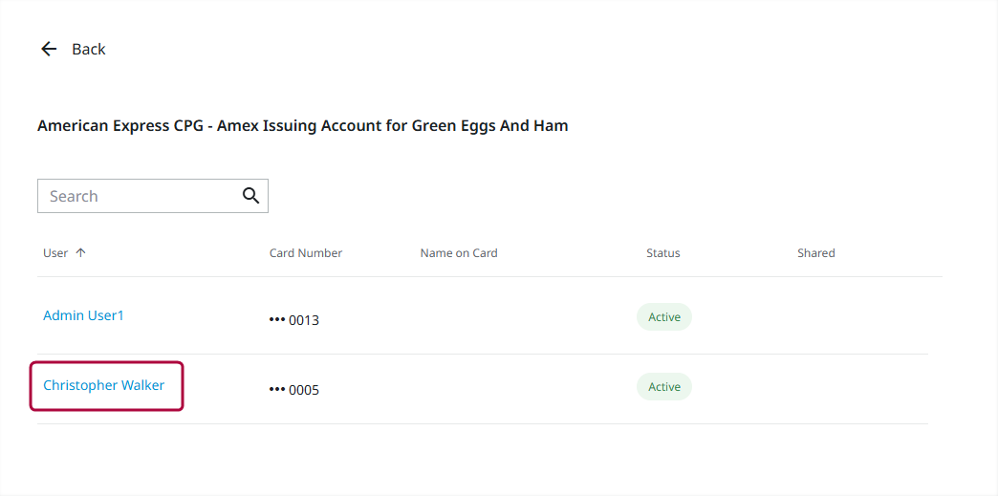Click empty Shared cell in Admin User1 row
The height and width of the screenshot is (496, 998).
tap(816, 317)
